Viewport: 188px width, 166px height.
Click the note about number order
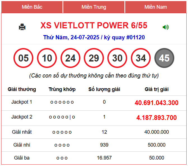[x=94, y=76]
